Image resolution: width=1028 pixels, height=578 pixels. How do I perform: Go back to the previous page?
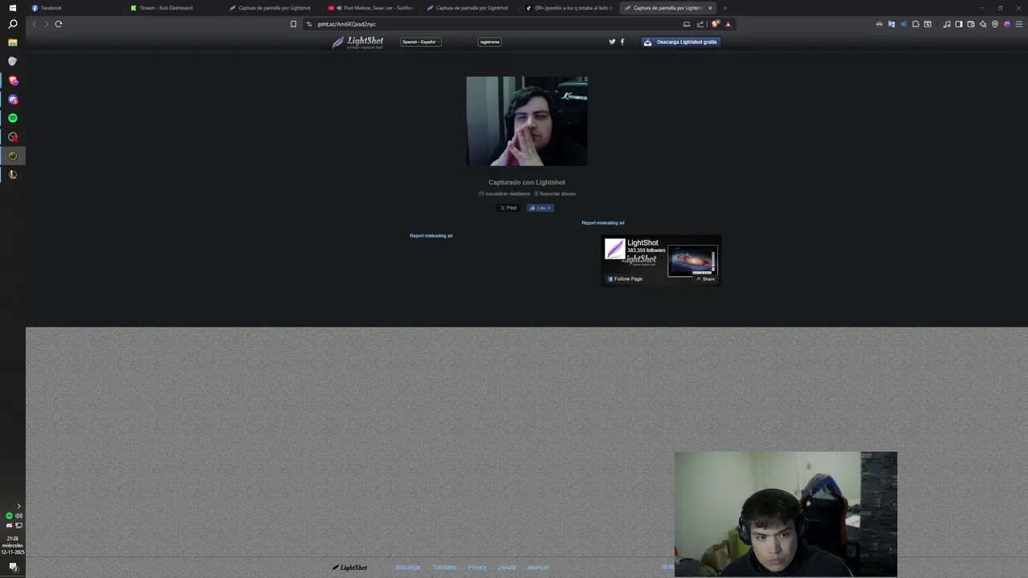[x=35, y=24]
